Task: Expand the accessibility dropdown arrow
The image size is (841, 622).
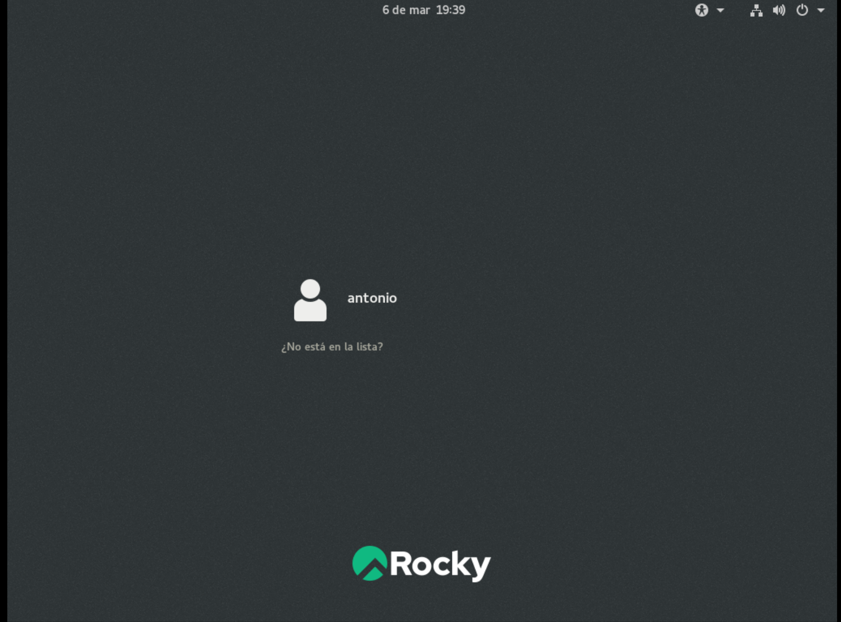Action: pyautogui.click(x=720, y=10)
